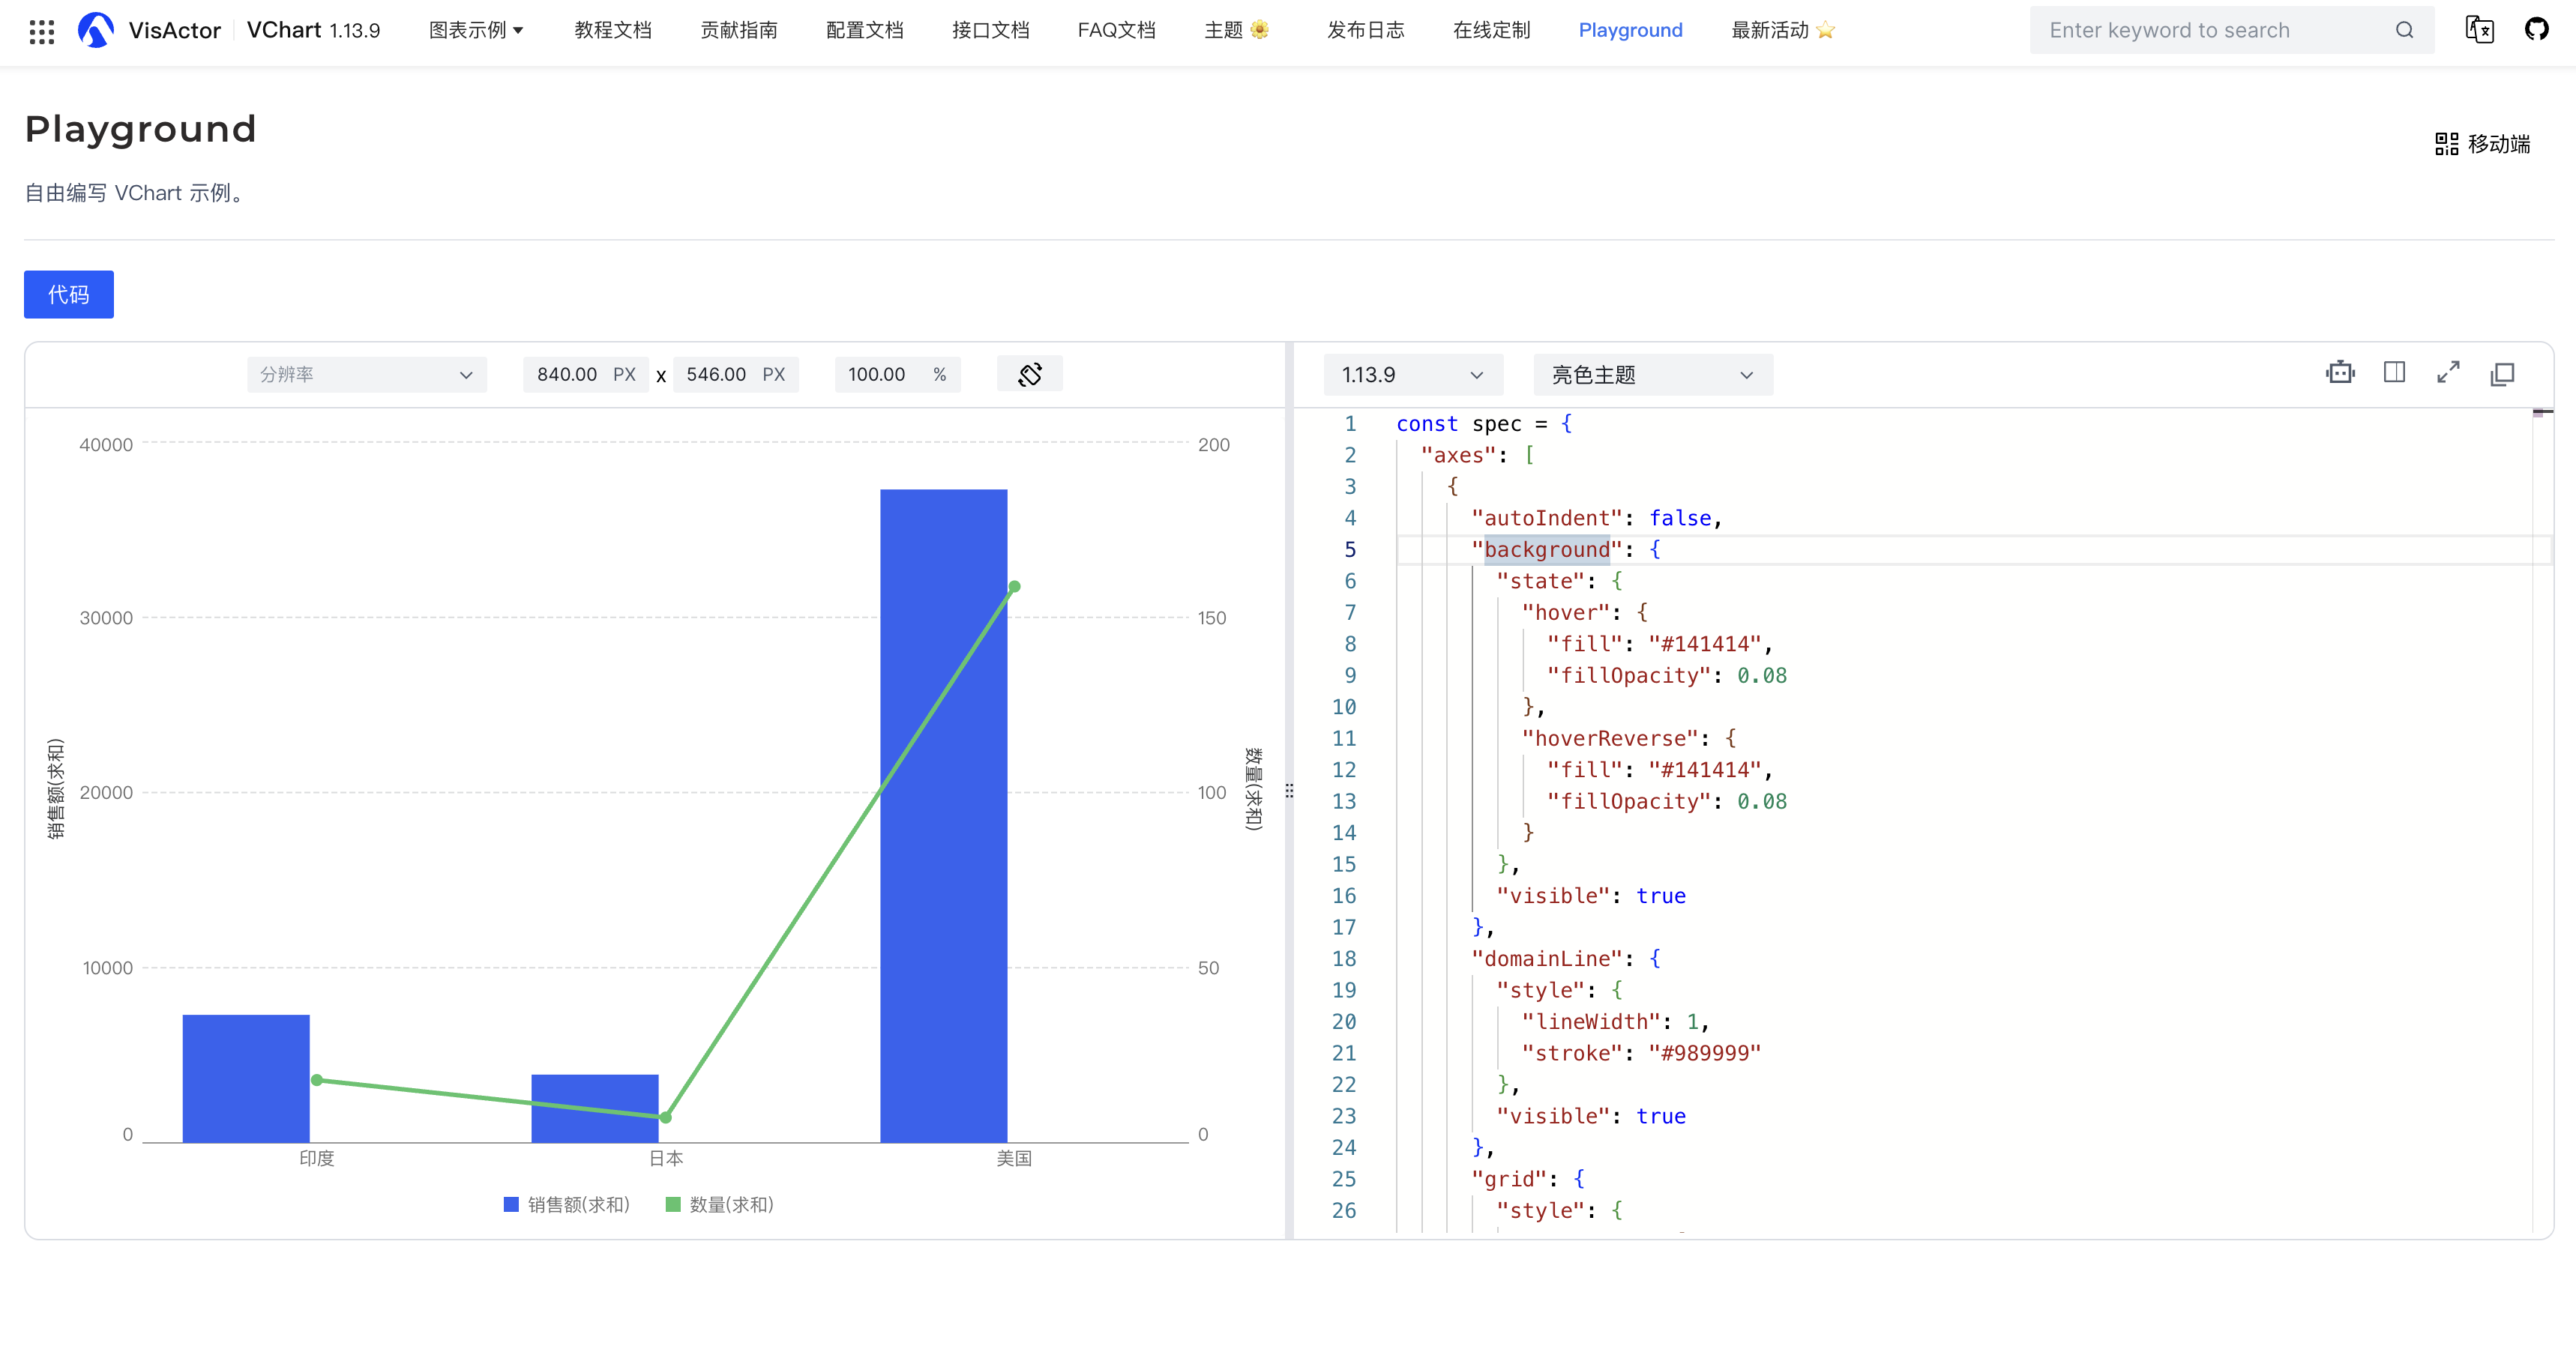Open the apps grid menu icon
This screenshot has height=1370, width=2576.
coord(41,31)
